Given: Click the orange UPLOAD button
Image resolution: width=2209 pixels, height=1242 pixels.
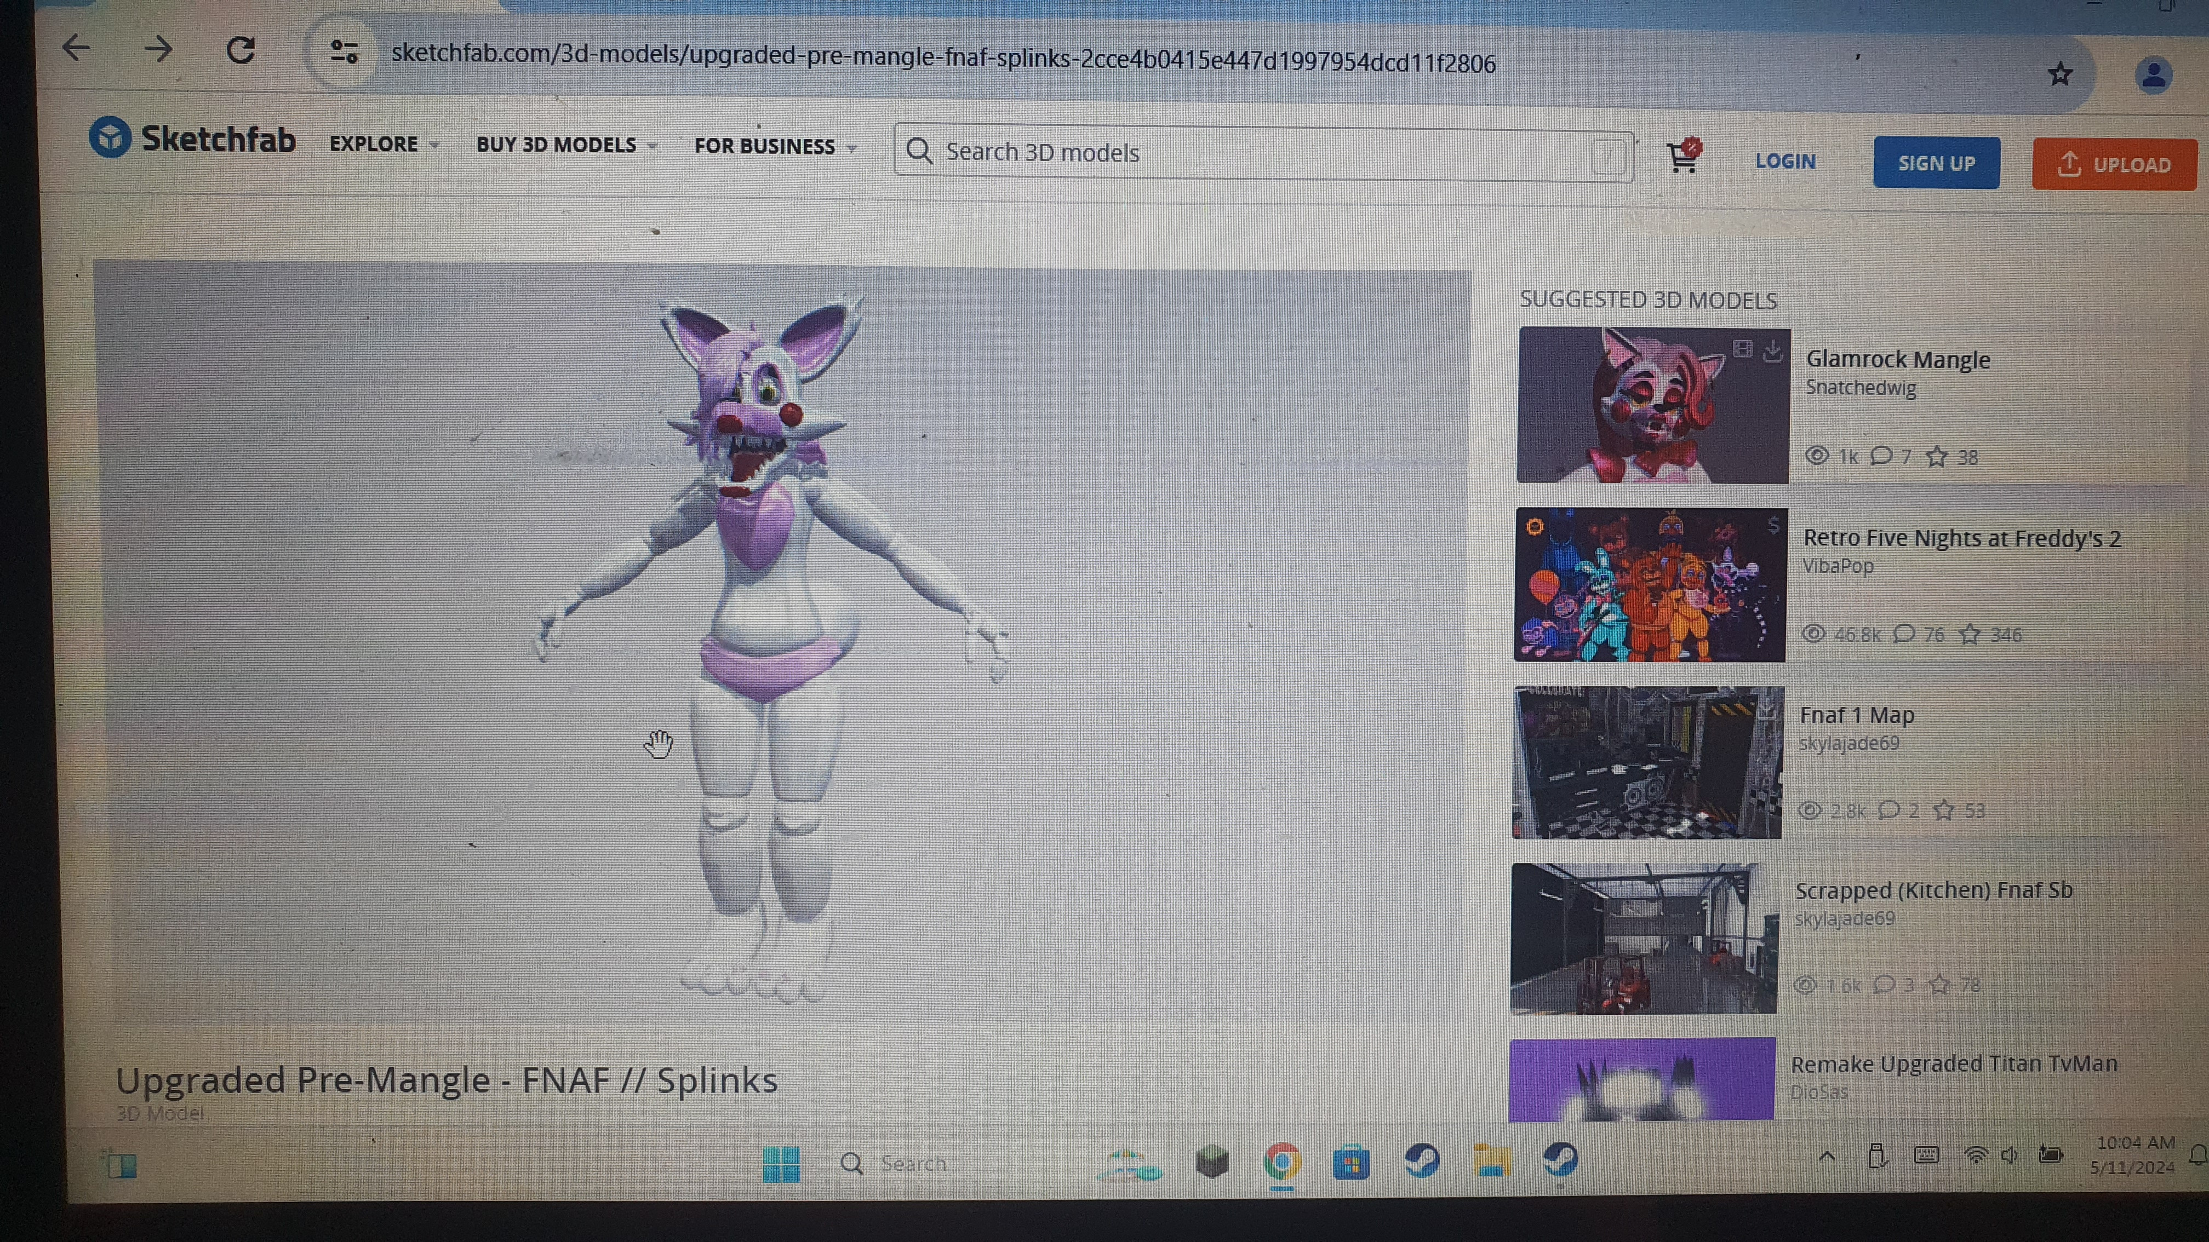Looking at the screenshot, I should (x=2114, y=165).
